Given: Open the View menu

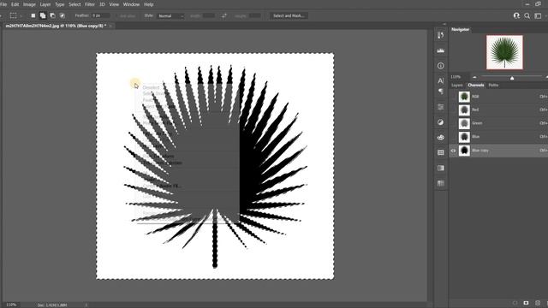Looking at the screenshot, I should point(114,4).
